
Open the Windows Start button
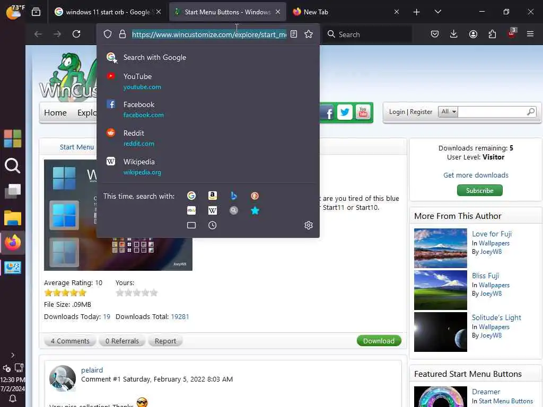point(13,138)
